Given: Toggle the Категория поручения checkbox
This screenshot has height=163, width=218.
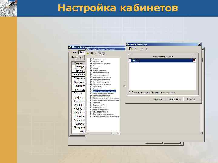Looking at the screenshot, I should coord(91,73).
